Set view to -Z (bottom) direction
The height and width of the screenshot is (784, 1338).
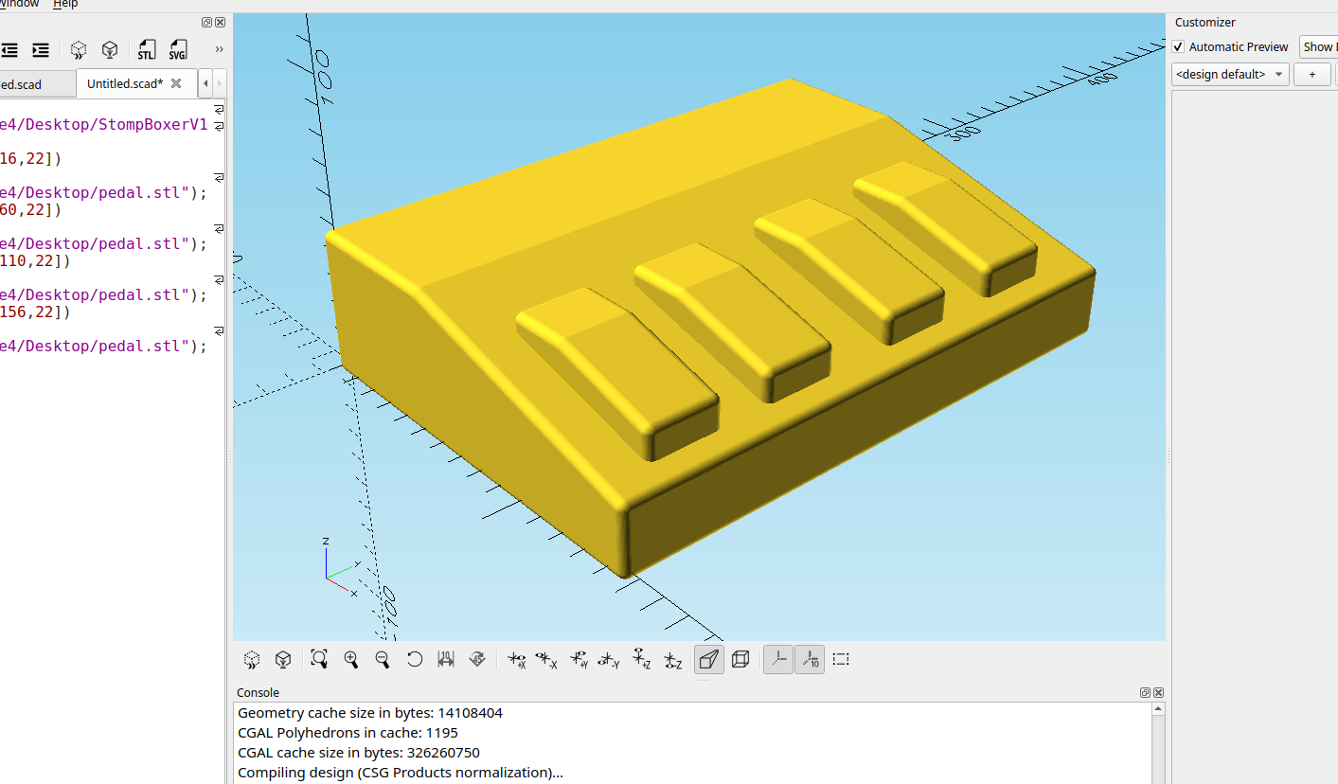tap(672, 659)
